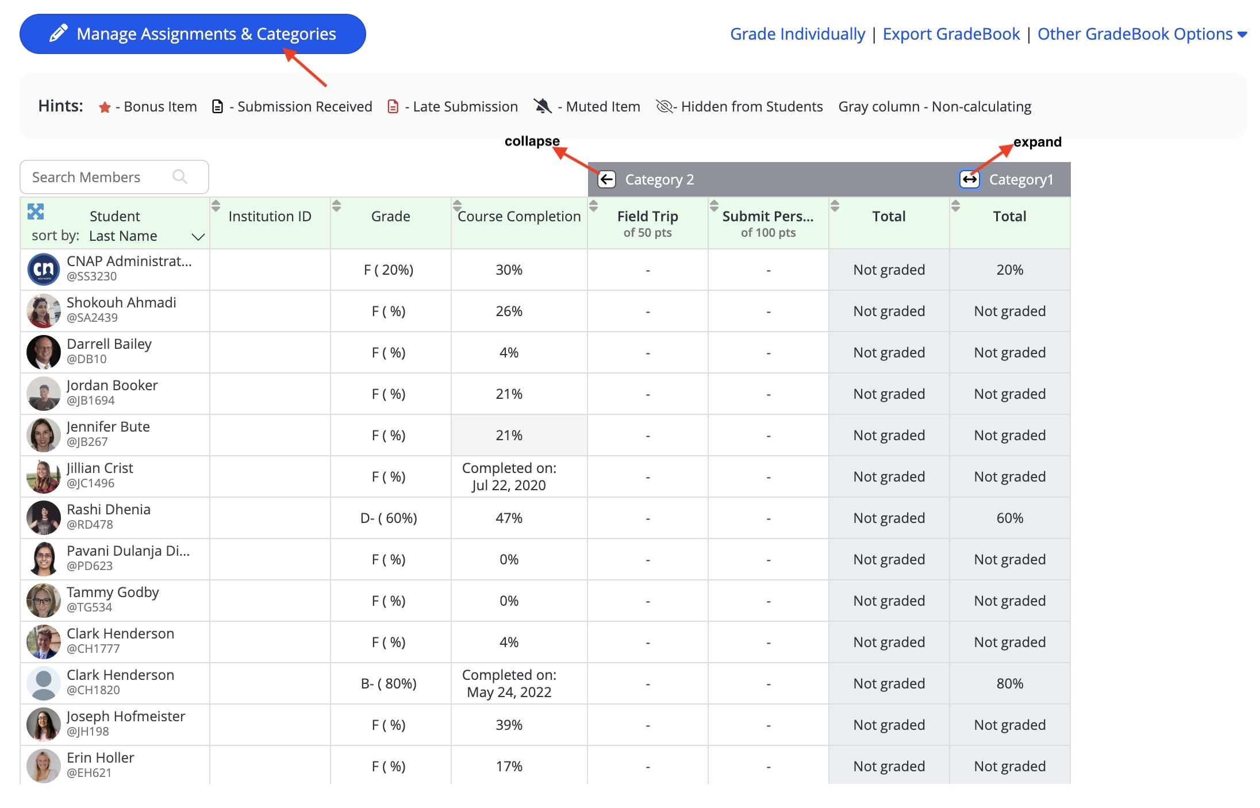Click Rashi Dhenia's 60% Category1 total
1260x808 pixels.
(1010, 518)
